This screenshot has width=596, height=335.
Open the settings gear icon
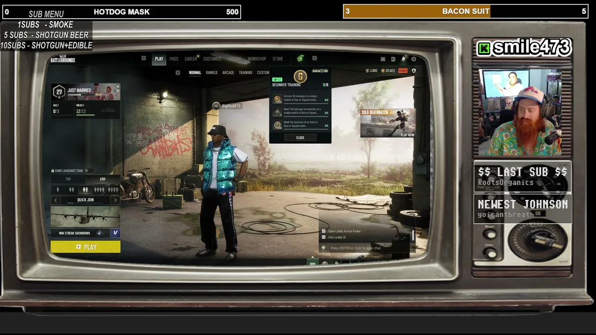(x=413, y=59)
